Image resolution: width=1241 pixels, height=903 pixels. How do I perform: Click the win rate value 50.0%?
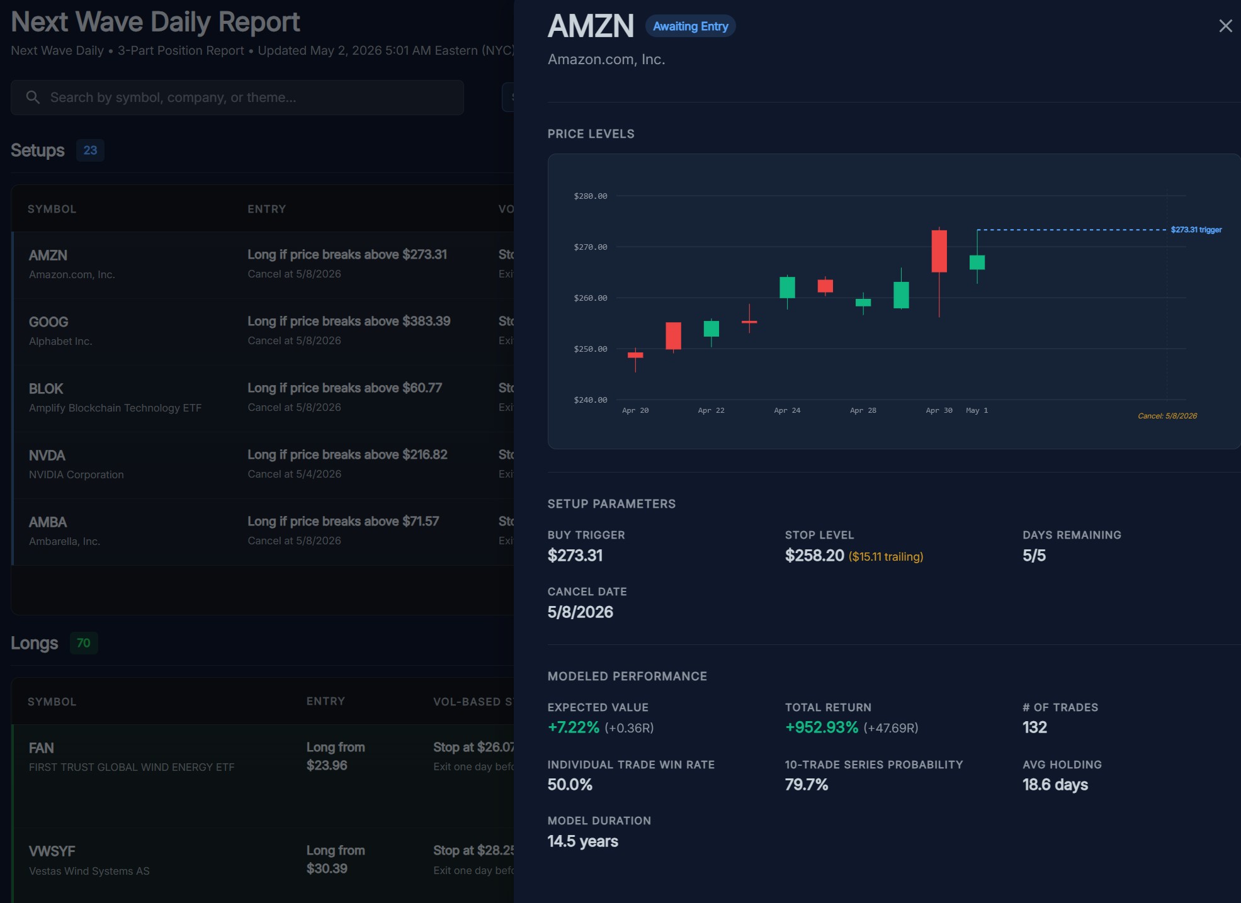pyautogui.click(x=570, y=785)
